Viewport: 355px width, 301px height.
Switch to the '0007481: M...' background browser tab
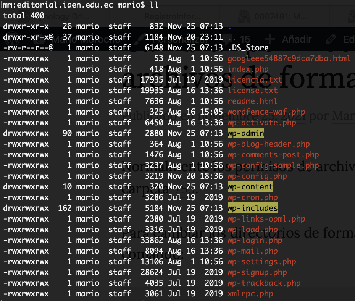coord(281,16)
